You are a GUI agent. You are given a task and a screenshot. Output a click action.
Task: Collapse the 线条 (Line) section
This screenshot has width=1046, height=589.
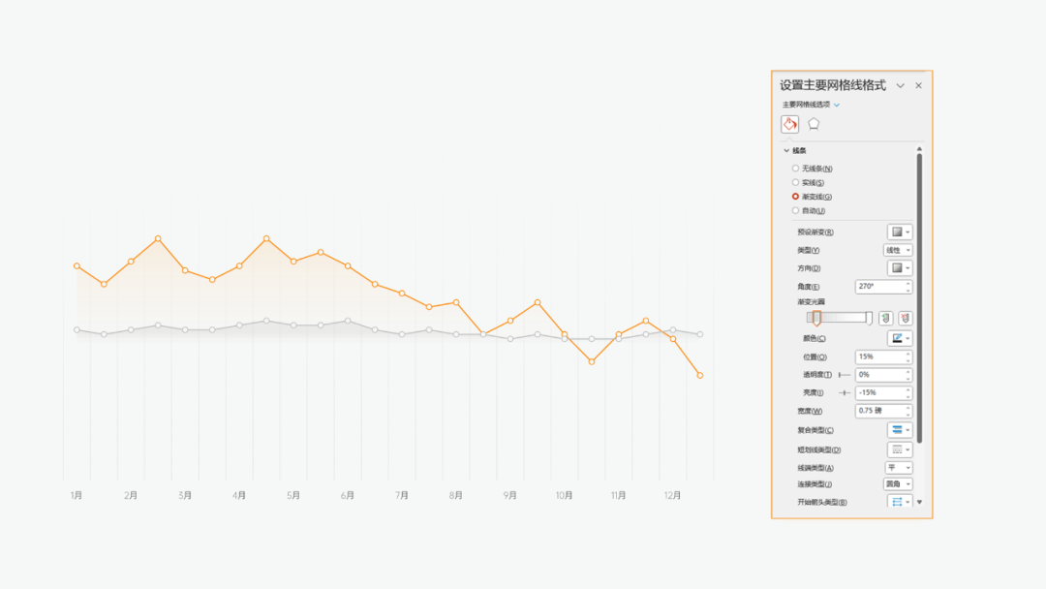[786, 150]
